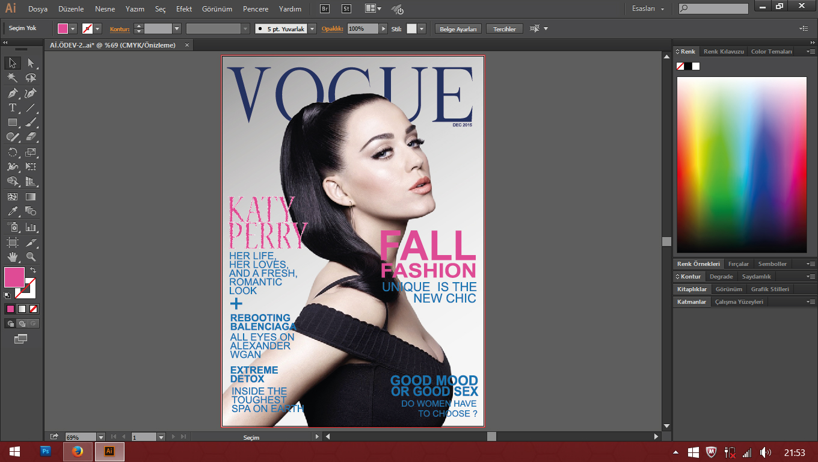
Task: Click the Opaklık transparency link
Action: [x=332, y=29]
